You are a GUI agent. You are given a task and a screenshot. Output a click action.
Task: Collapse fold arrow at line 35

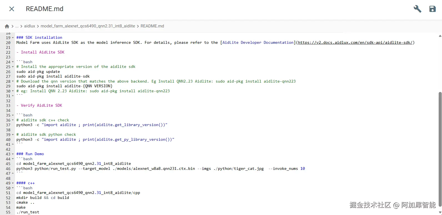13,115
